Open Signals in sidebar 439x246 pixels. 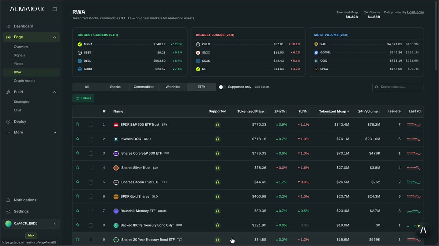tap(19, 55)
